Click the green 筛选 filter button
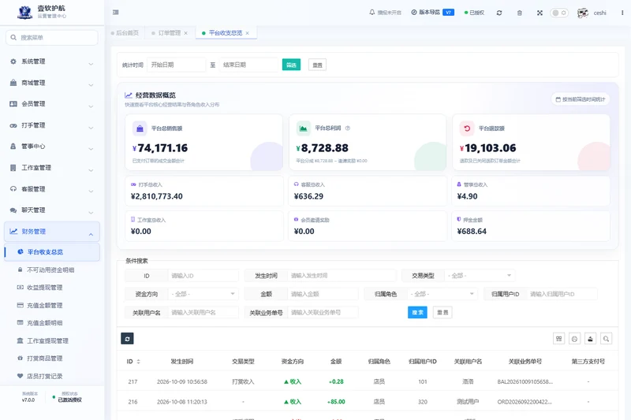This screenshot has height=420, width=631. pyautogui.click(x=291, y=65)
